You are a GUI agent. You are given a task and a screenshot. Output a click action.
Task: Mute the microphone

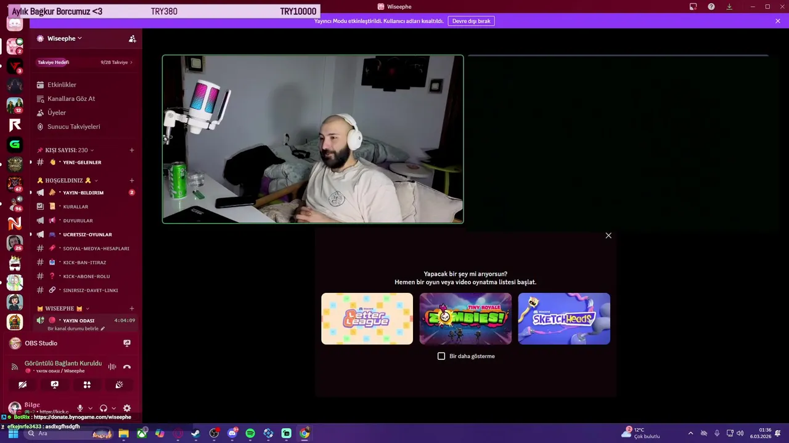click(x=80, y=408)
